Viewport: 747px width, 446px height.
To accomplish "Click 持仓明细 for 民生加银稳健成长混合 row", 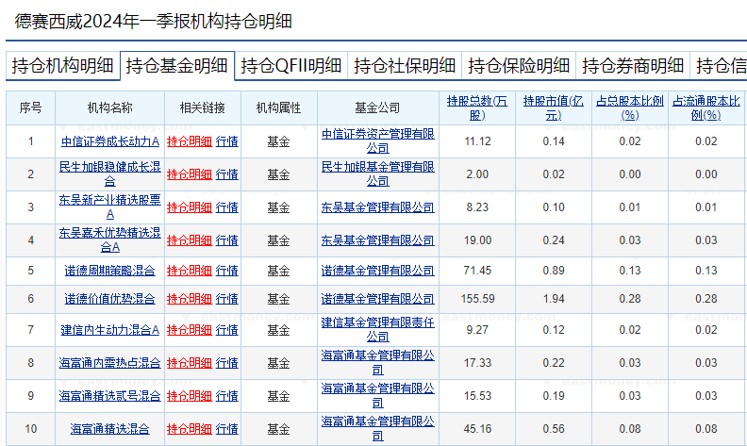I will point(189,174).
